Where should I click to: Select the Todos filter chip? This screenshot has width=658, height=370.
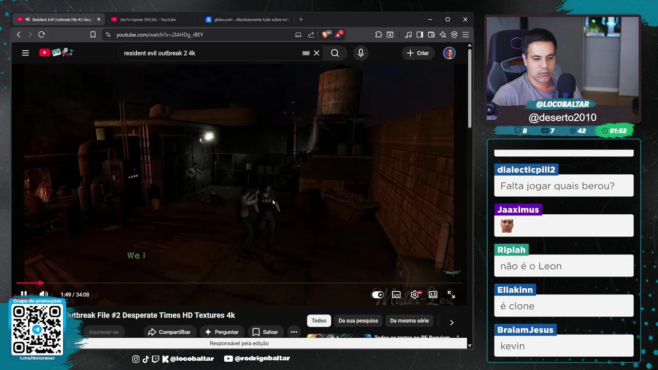tap(319, 321)
